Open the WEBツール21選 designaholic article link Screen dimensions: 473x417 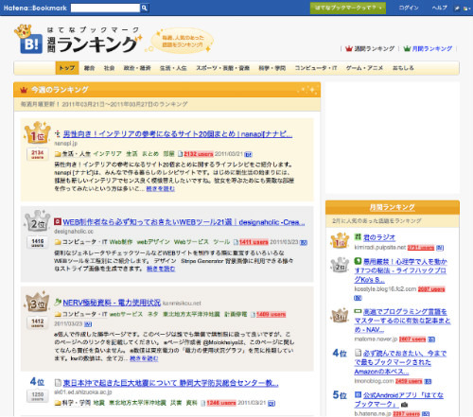[x=184, y=222]
